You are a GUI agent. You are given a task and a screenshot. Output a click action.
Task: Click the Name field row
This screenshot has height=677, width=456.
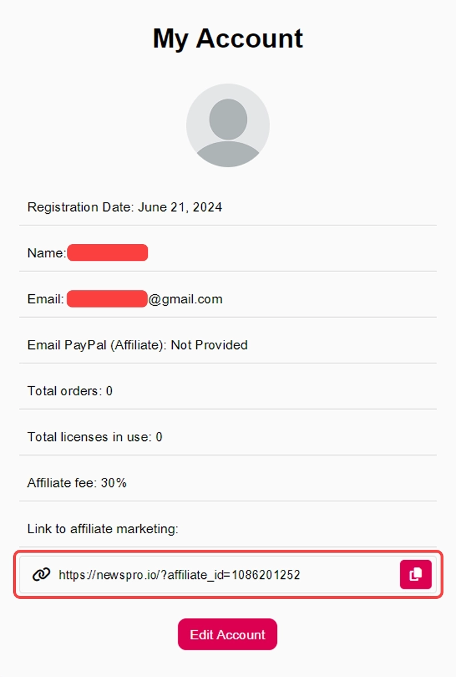[x=85, y=253]
